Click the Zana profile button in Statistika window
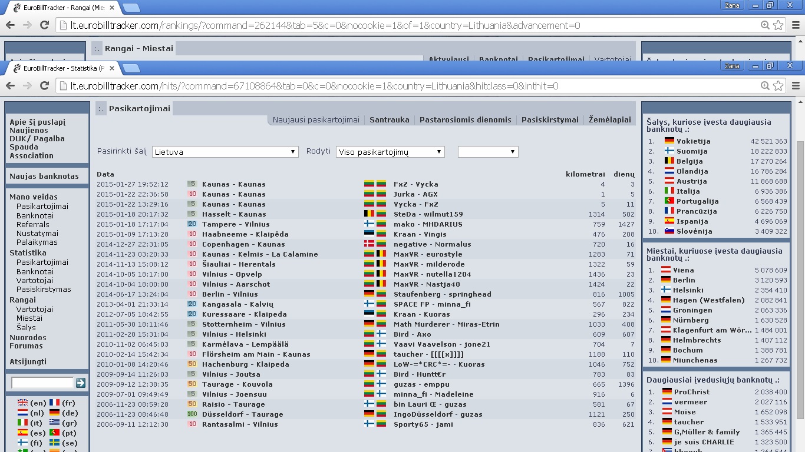Screen dimensions: 805x452 pos(732,66)
